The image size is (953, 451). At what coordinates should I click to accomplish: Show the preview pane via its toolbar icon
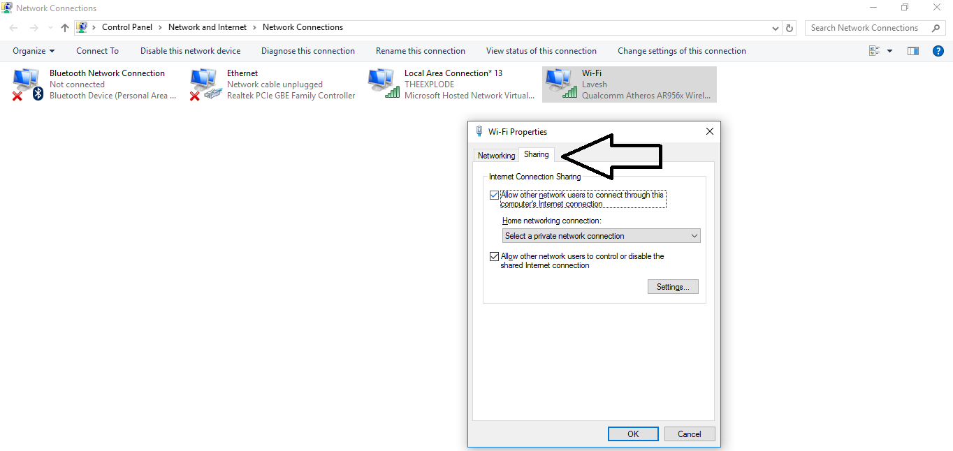tap(912, 50)
